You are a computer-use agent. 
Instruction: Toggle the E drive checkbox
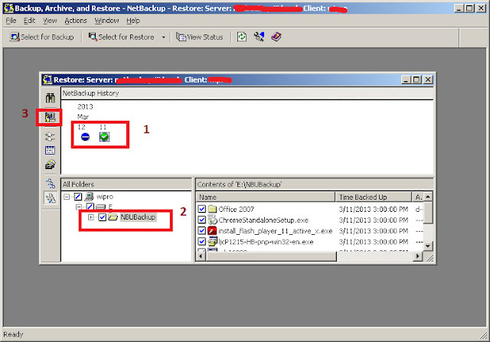[x=90, y=207]
